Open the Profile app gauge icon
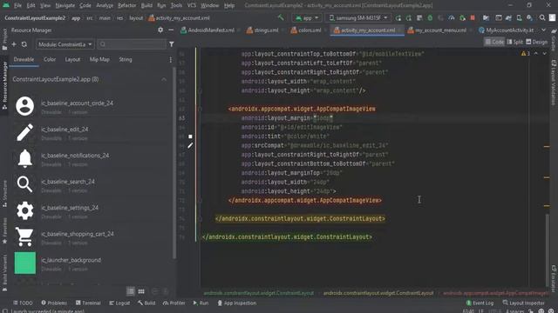This screenshot has width=558, height=313. (452, 17)
